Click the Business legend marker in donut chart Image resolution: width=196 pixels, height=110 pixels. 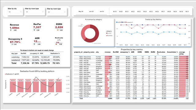click(x=107, y=35)
